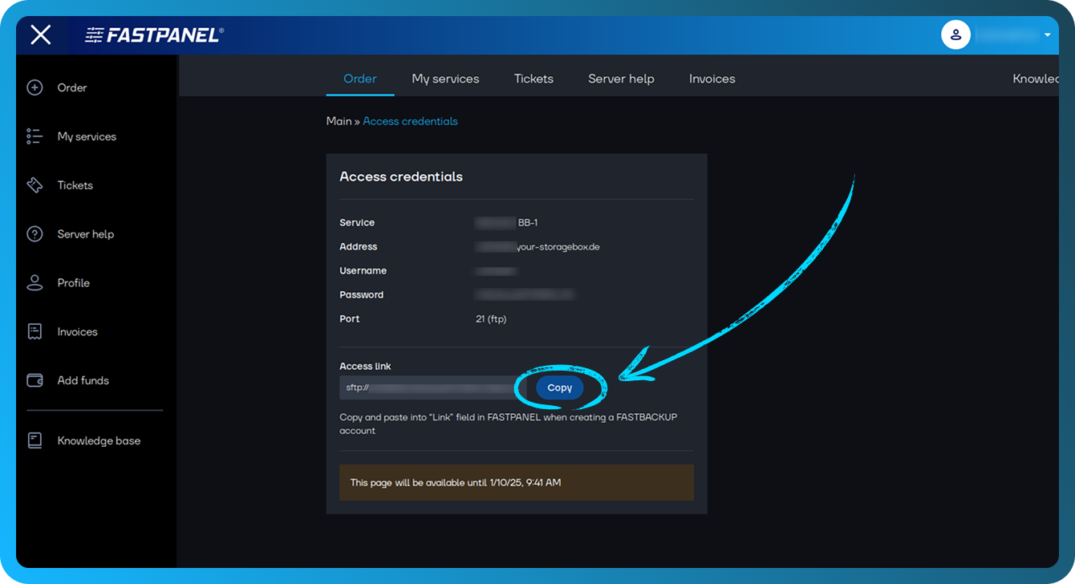
Task: Select the Knowledge base book icon
Action: pyautogui.click(x=34, y=440)
